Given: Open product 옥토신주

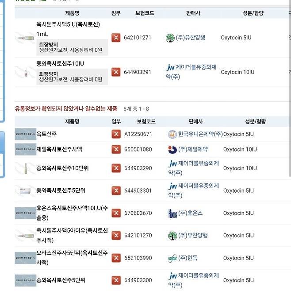Looking at the screenshot, I should pyautogui.click(x=46, y=134).
